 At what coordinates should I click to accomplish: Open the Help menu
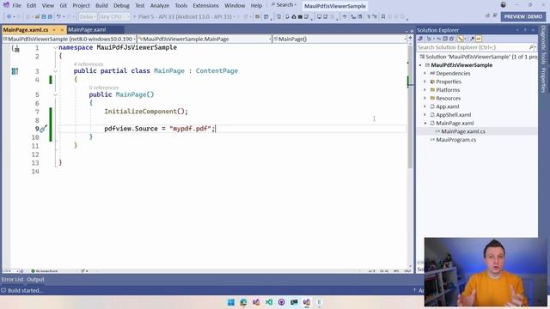point(256,6)
